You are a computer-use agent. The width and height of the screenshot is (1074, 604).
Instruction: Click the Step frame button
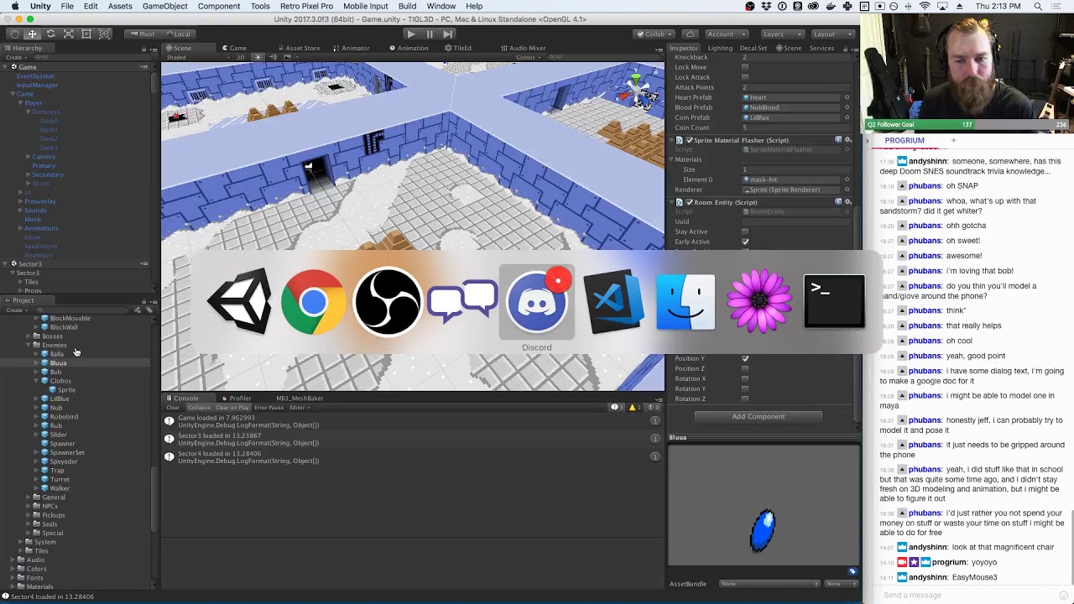click(447, 34)
